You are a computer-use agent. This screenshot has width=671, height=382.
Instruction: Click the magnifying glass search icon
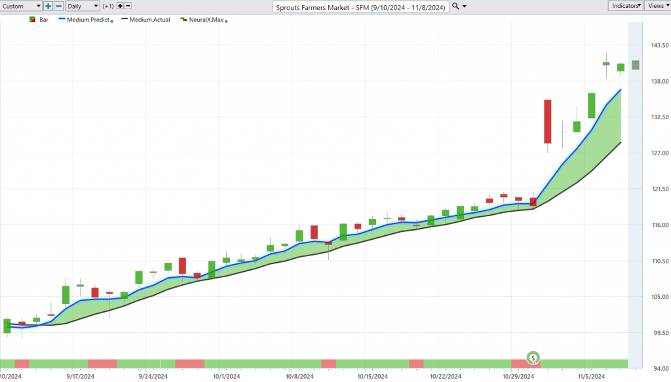coord(456,6)
